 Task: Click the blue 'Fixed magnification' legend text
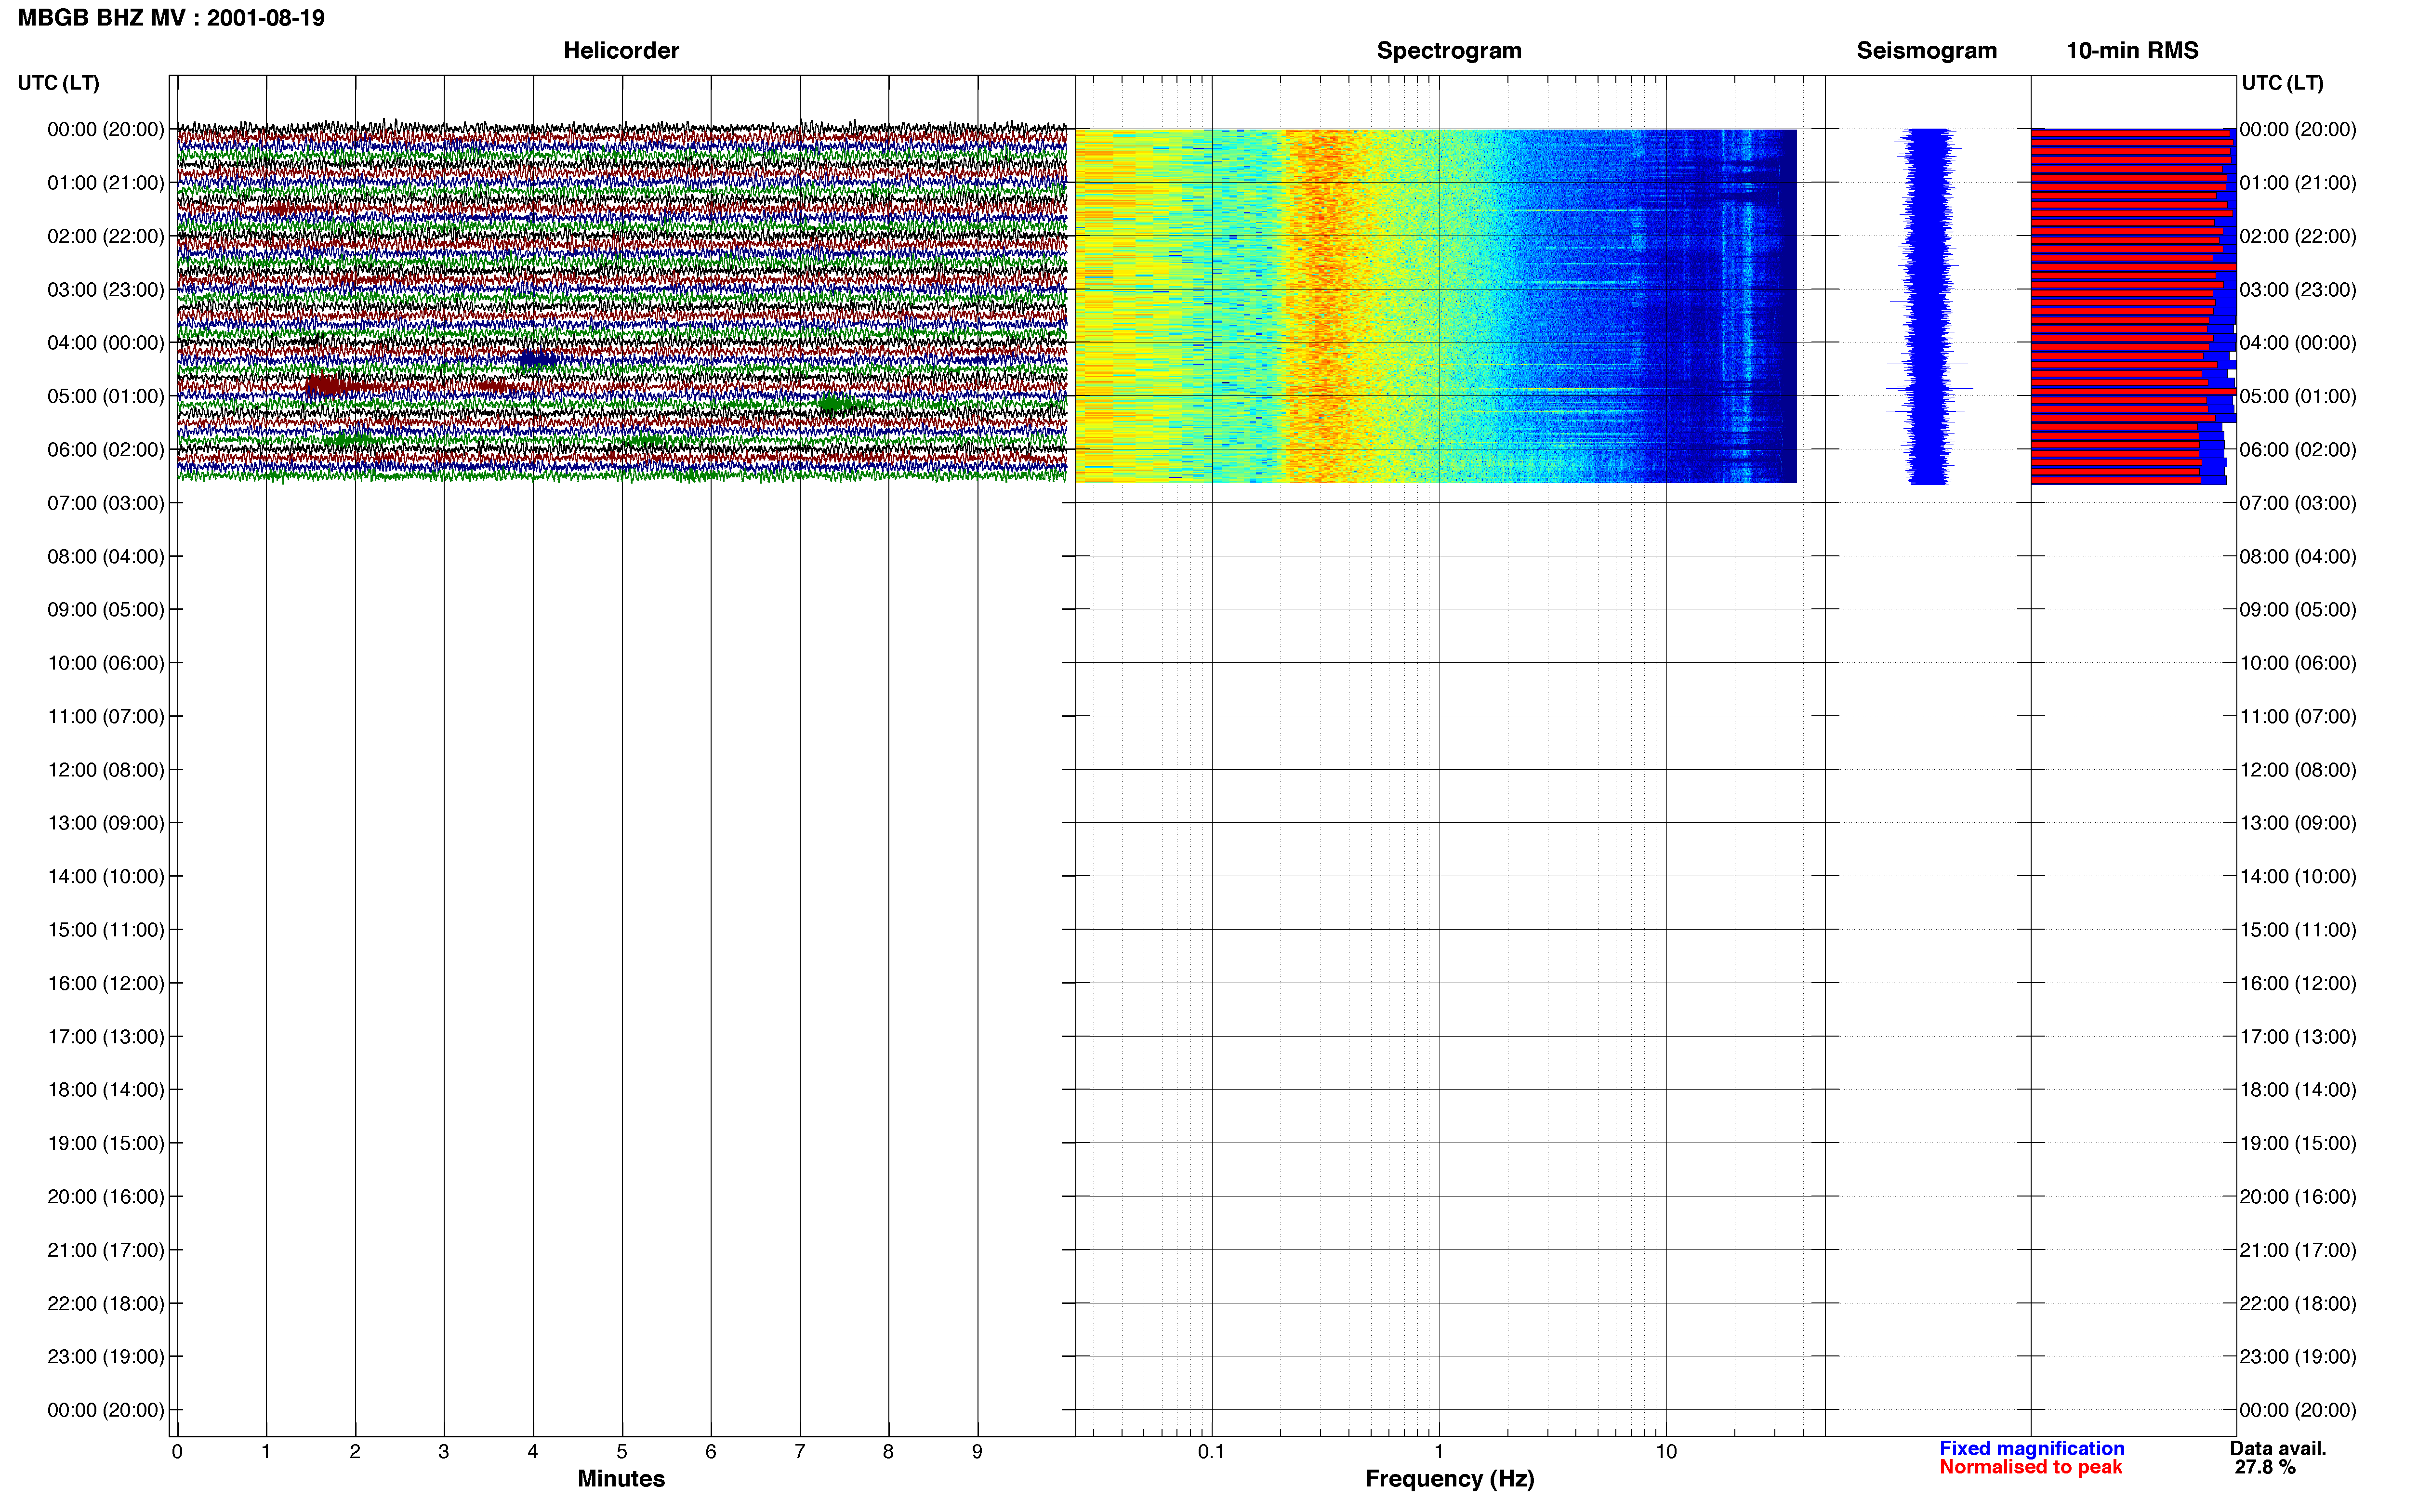coord(2032,1449)
